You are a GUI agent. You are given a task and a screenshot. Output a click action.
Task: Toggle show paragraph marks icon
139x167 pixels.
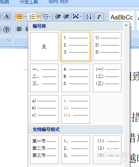[x=99, y=16]
